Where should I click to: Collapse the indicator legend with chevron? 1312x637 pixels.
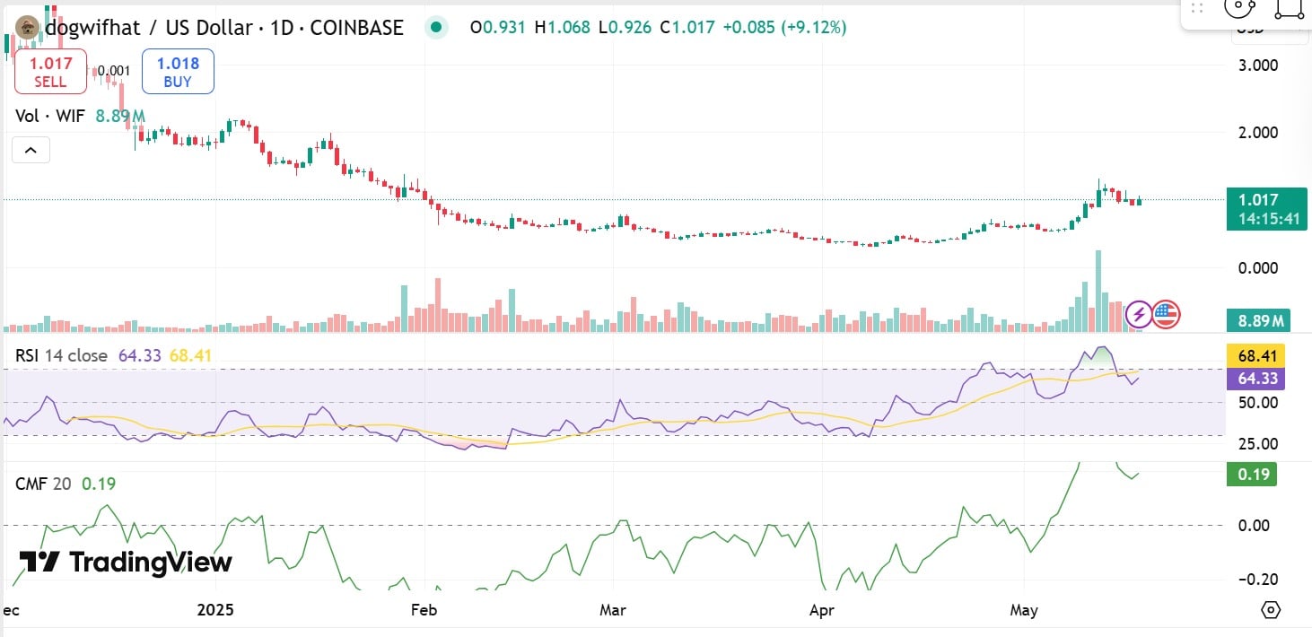[31, 150]
